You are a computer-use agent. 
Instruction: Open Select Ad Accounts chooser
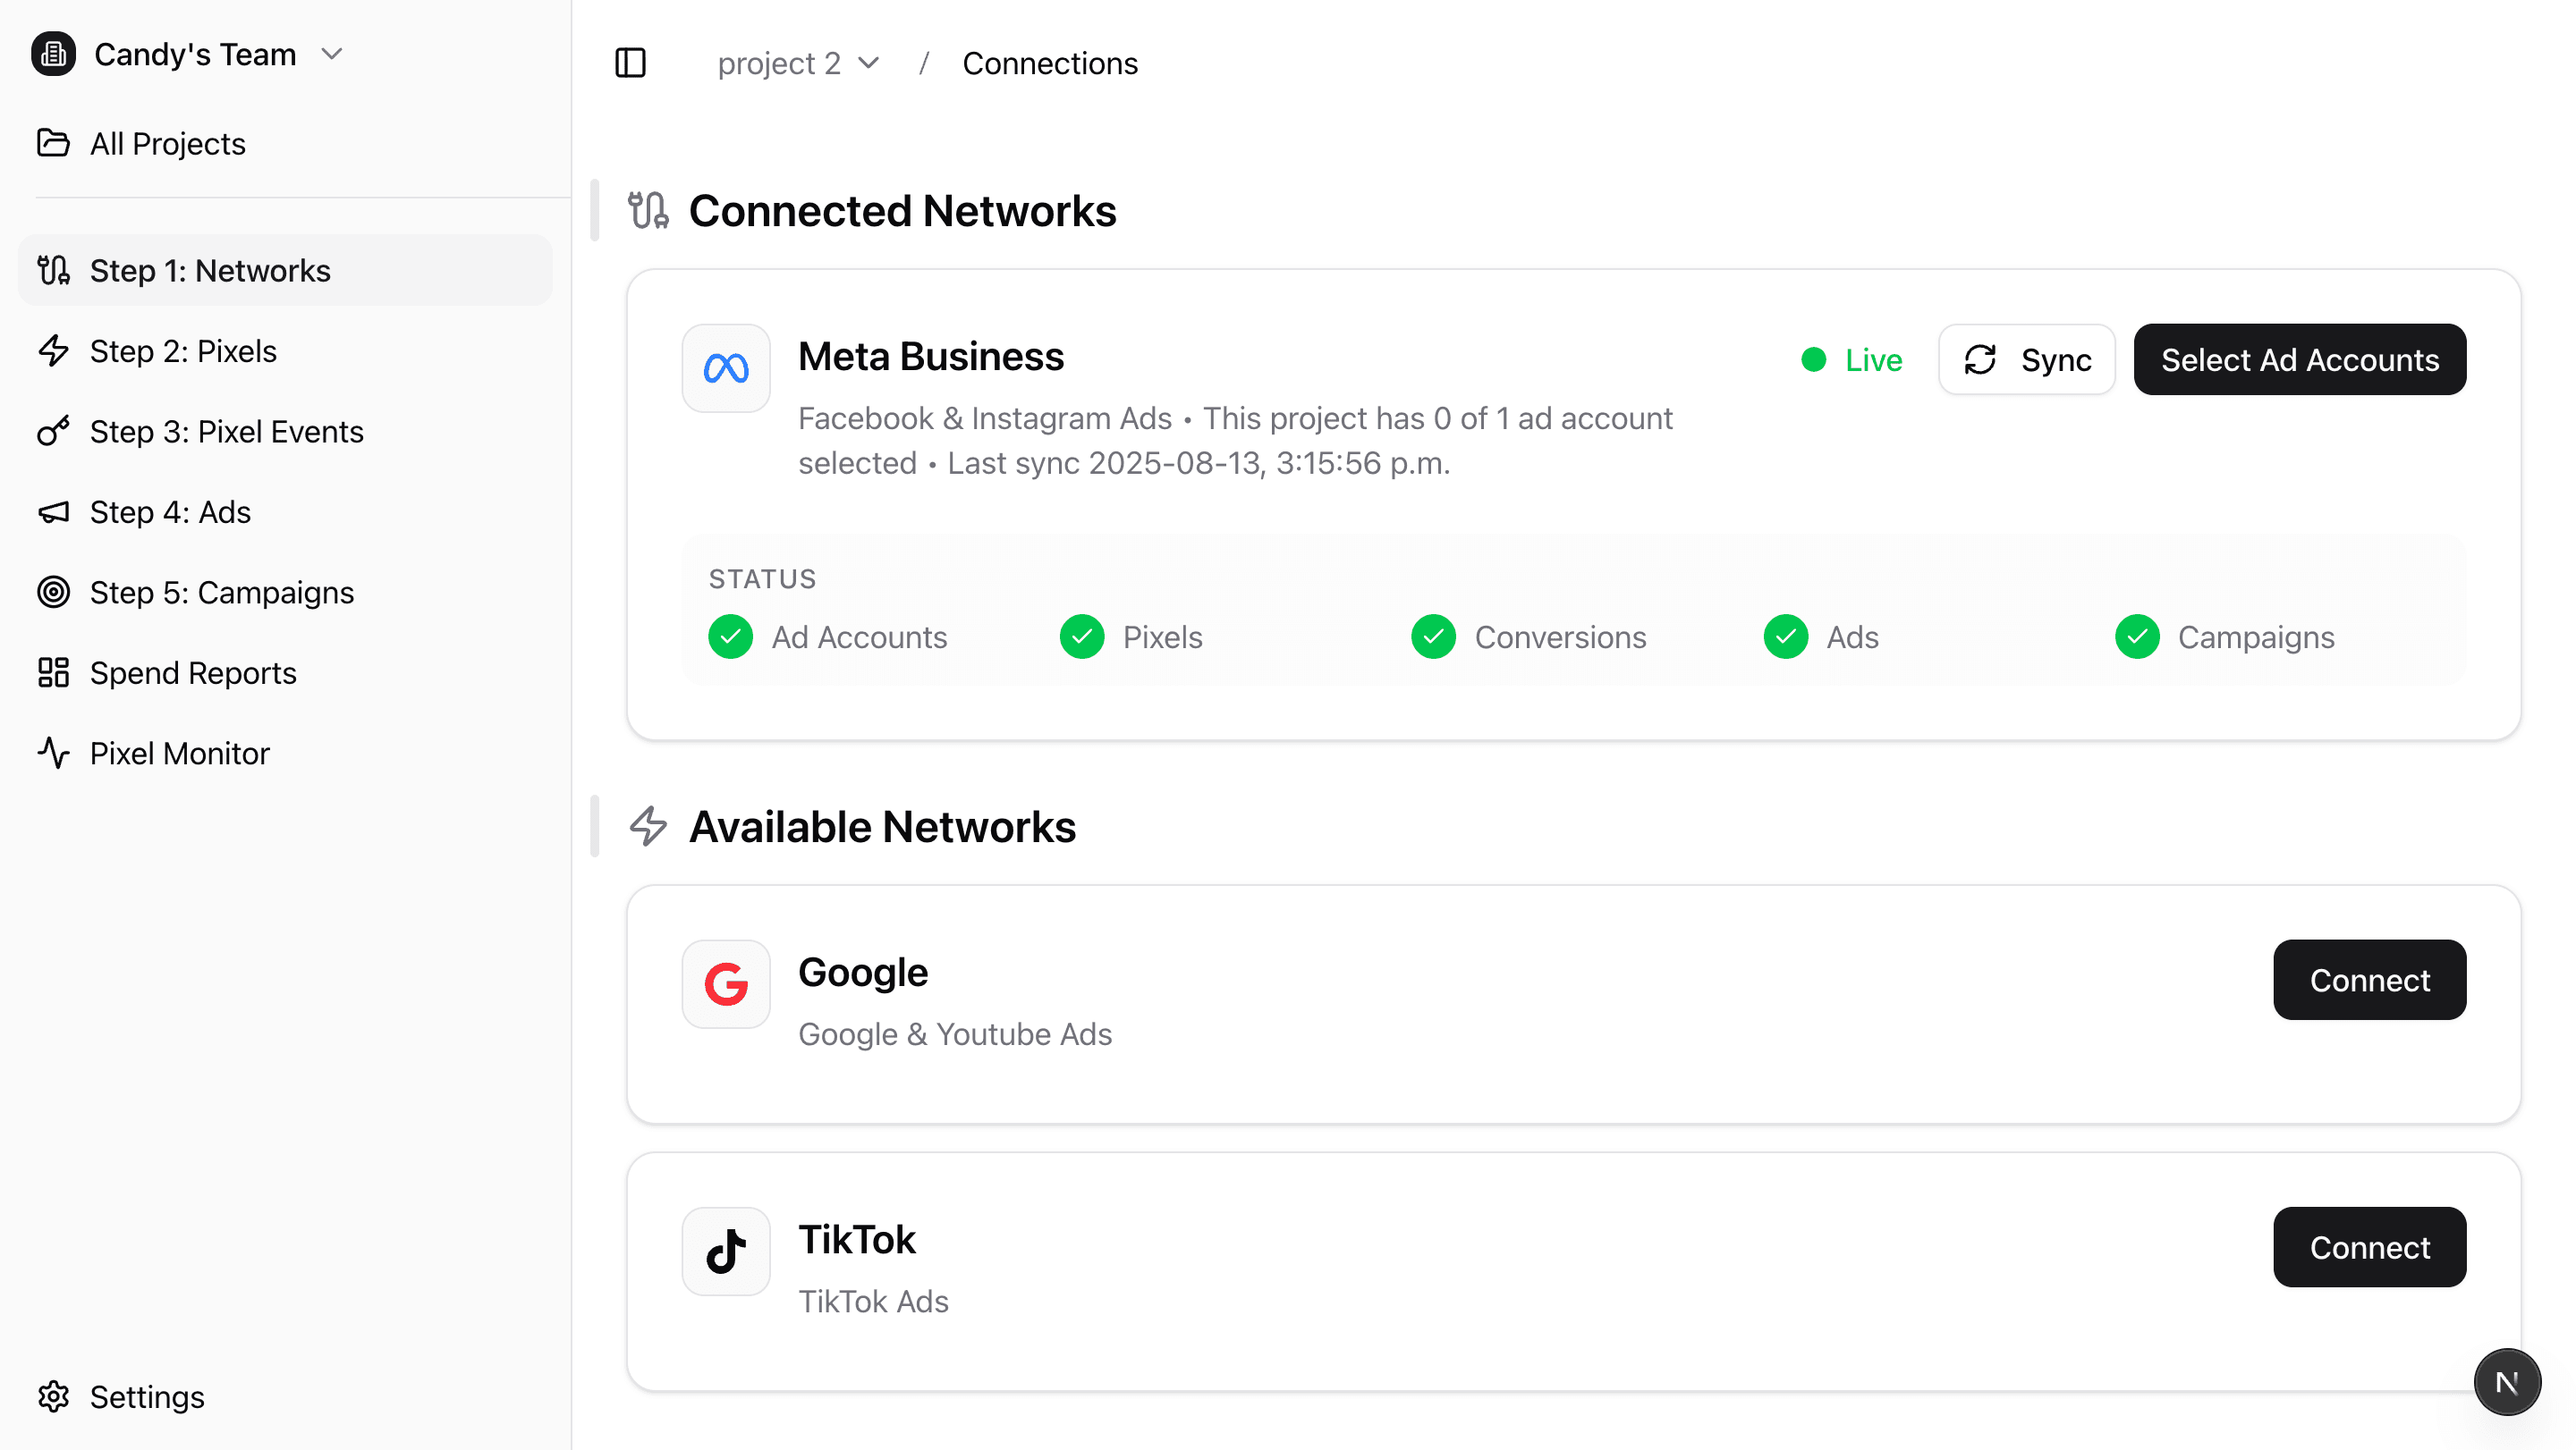(x=2299, y=359)
